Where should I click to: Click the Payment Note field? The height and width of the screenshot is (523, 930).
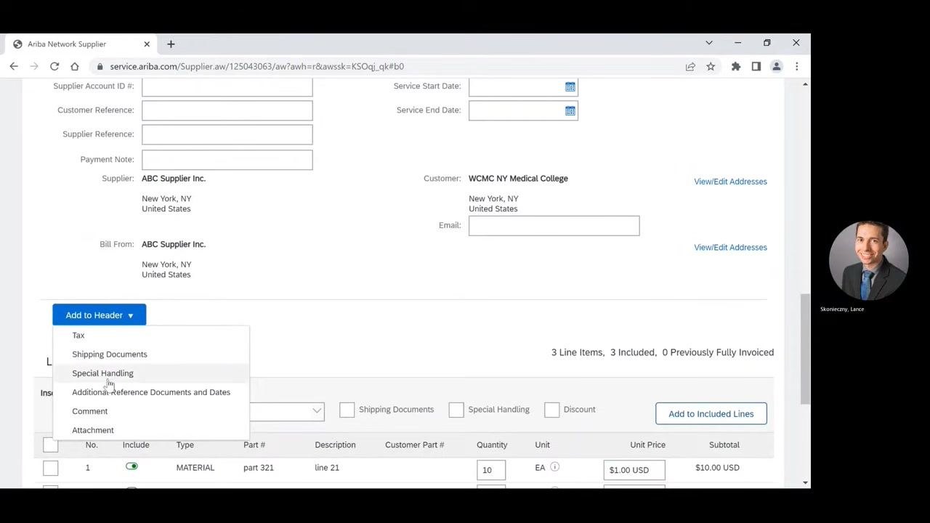tap(227, 160)
